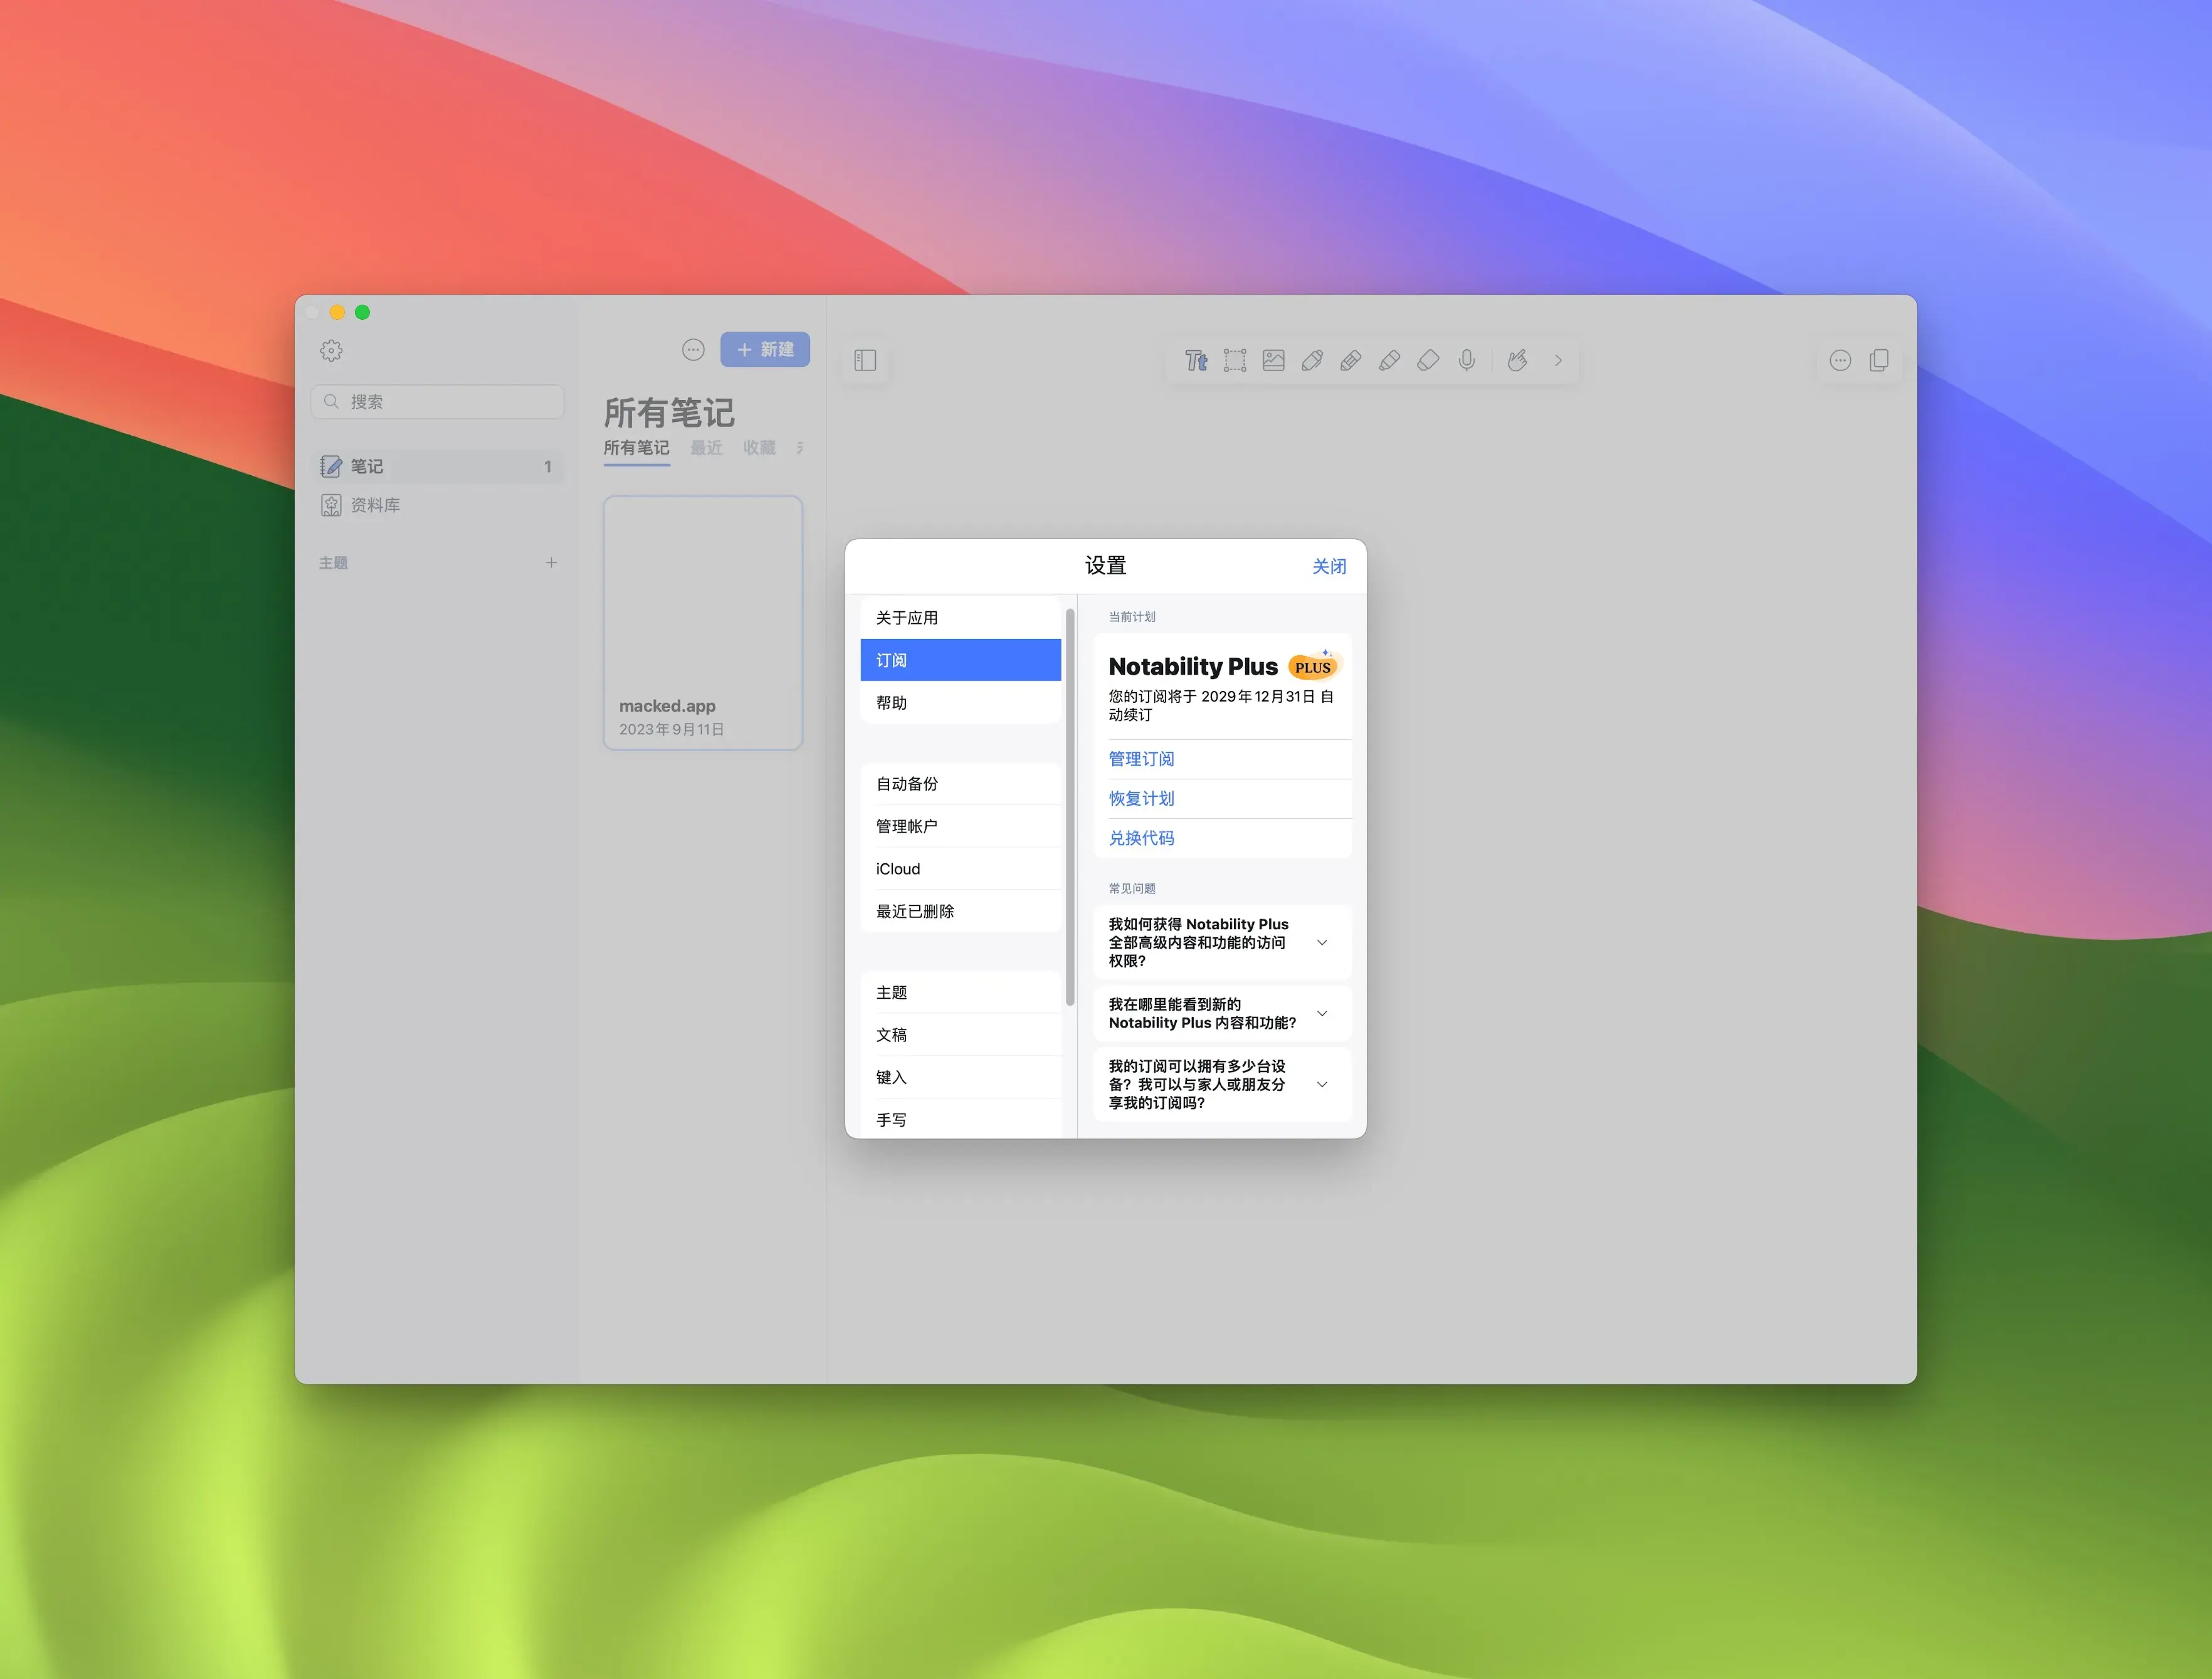Screen dimensions: 2212x1679
Task: Click the 管理订阅 link
Action: pyautogui.click(x=1141, y=759)
